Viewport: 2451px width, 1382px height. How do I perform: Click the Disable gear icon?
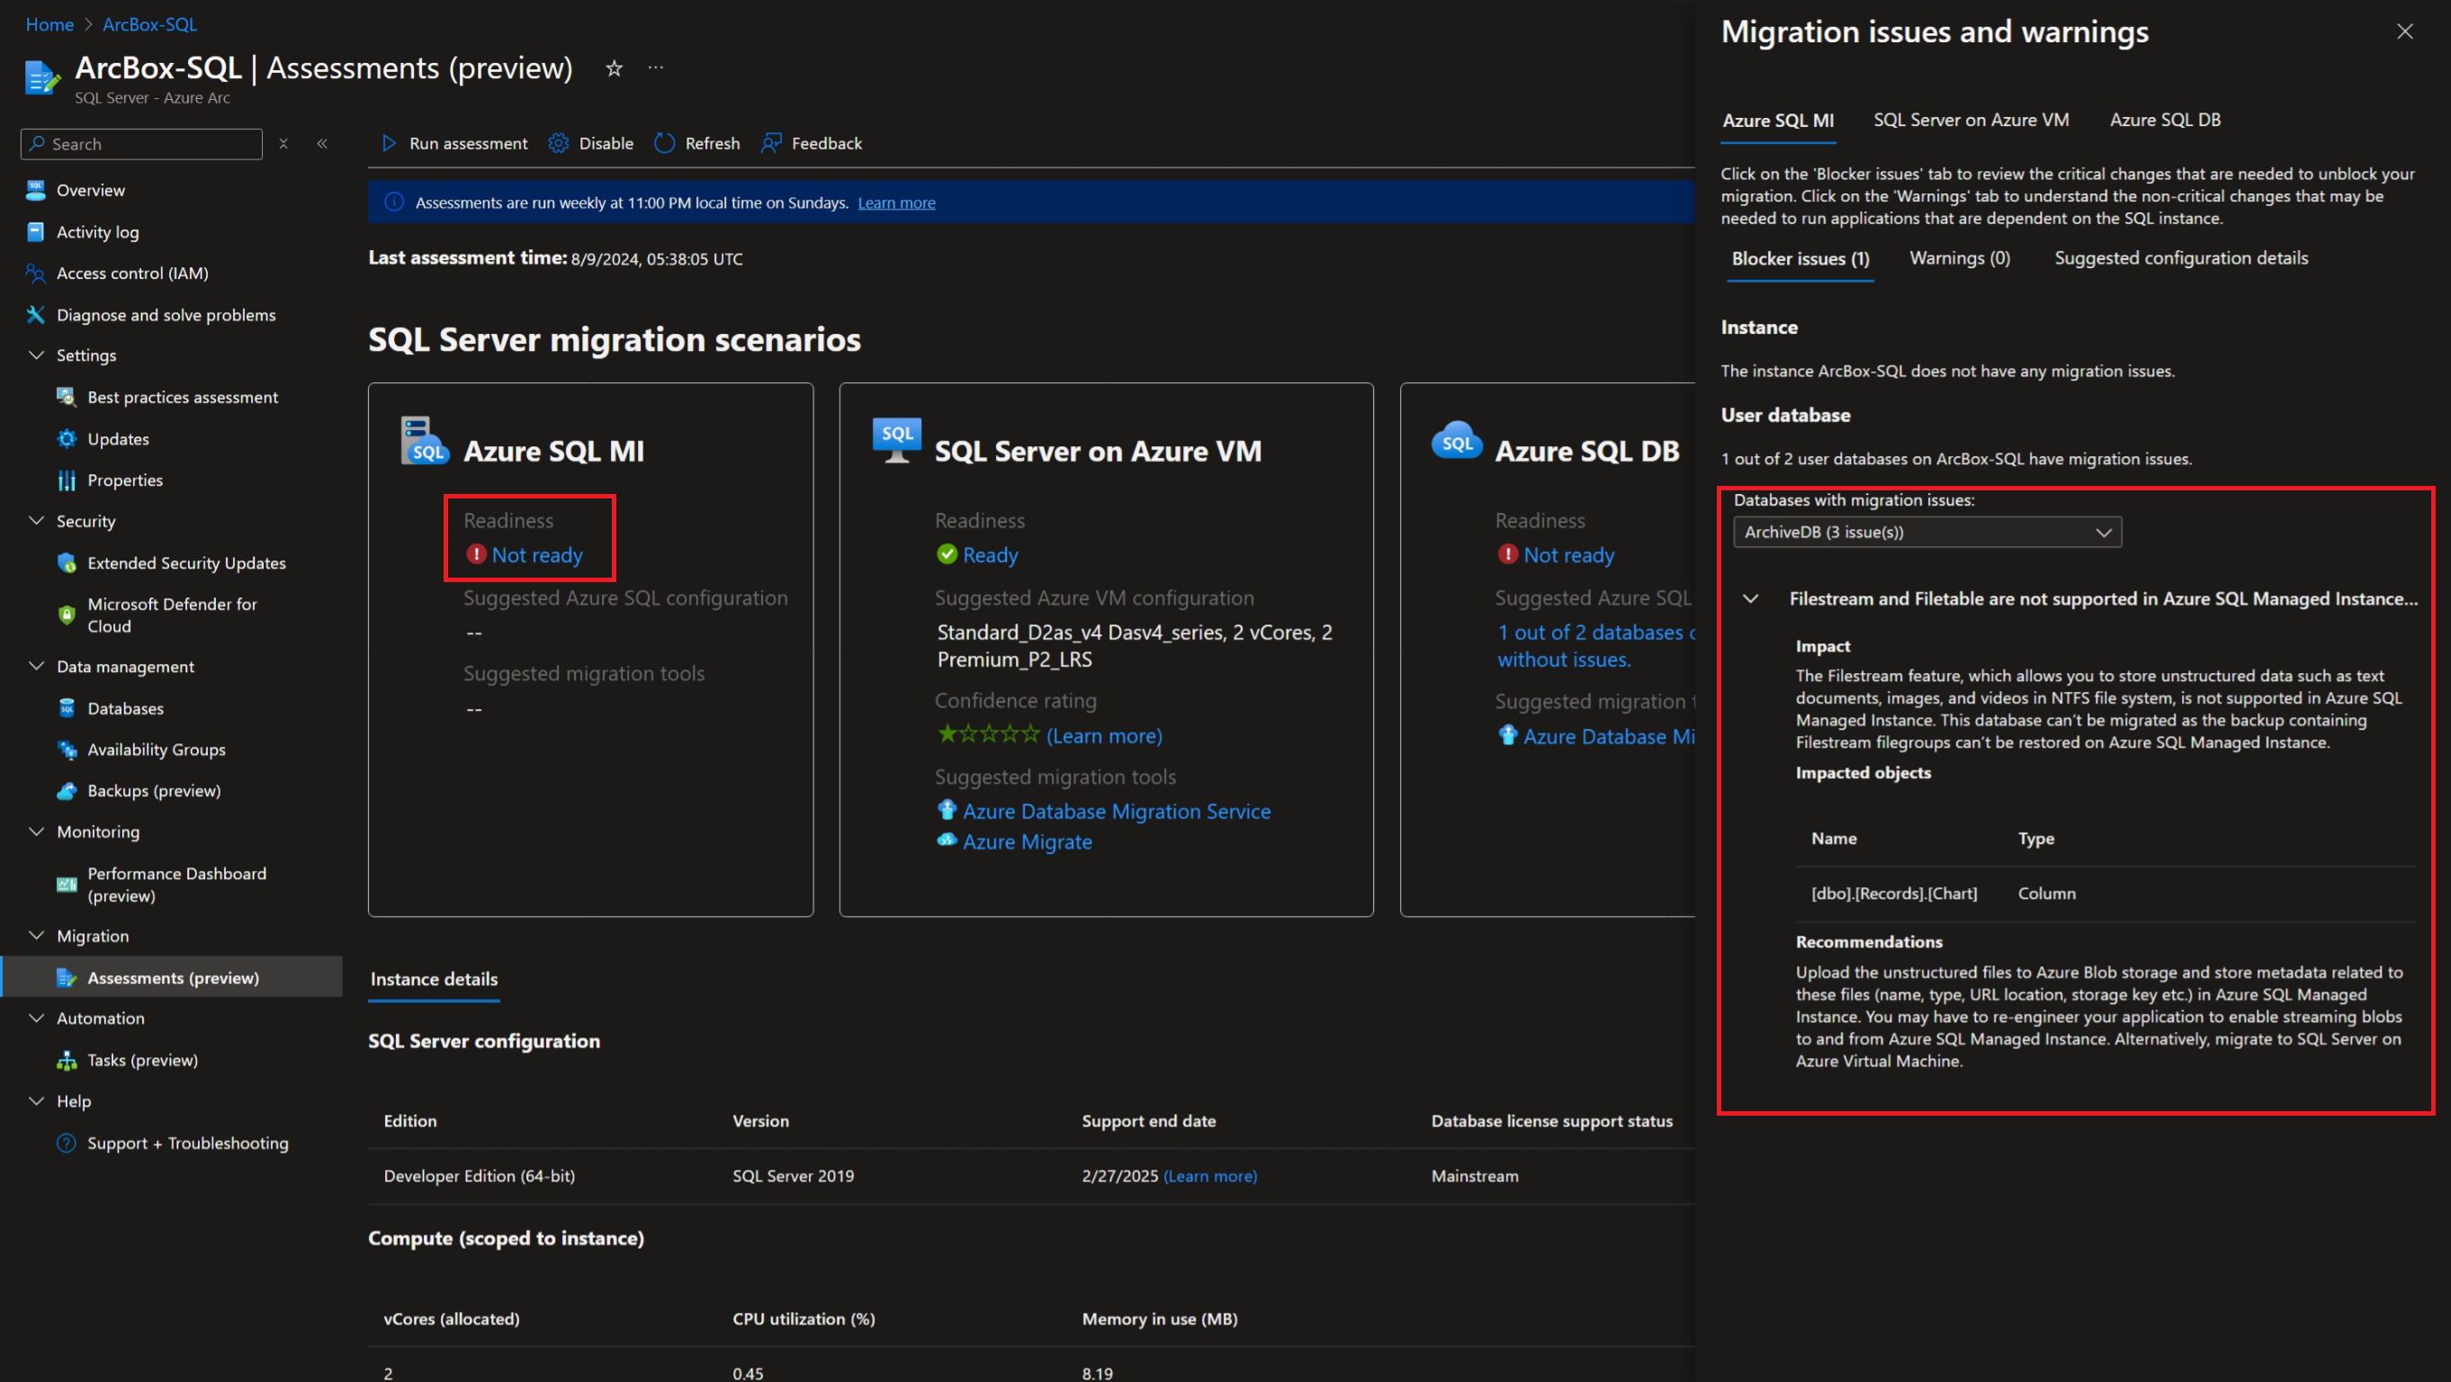(559, 144)
